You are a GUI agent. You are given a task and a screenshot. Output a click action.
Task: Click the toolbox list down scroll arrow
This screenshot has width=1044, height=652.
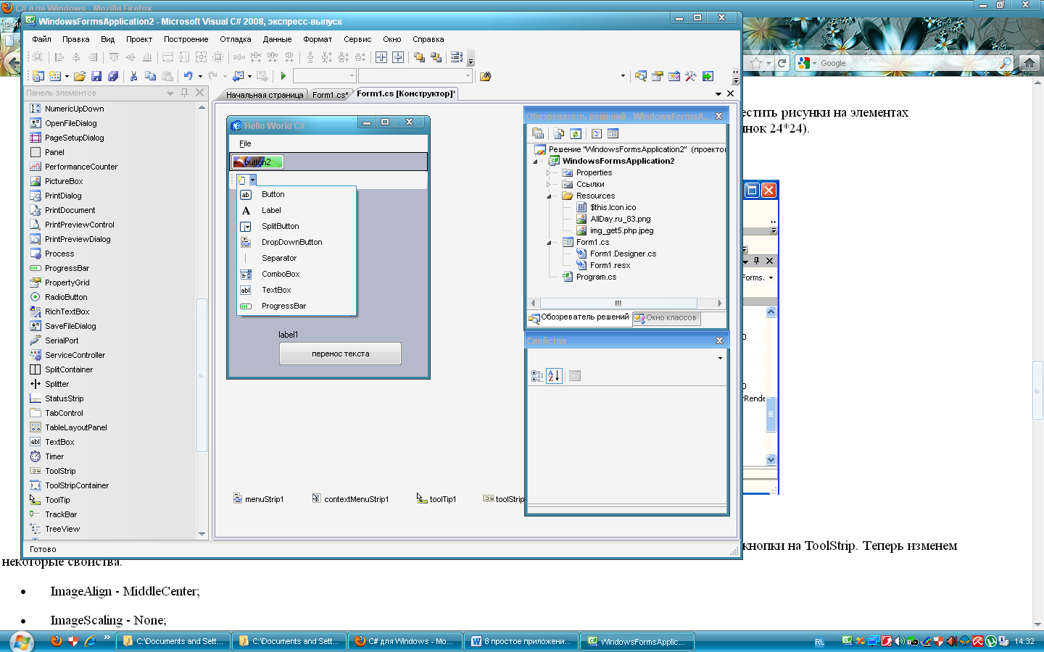coord(202,534)
